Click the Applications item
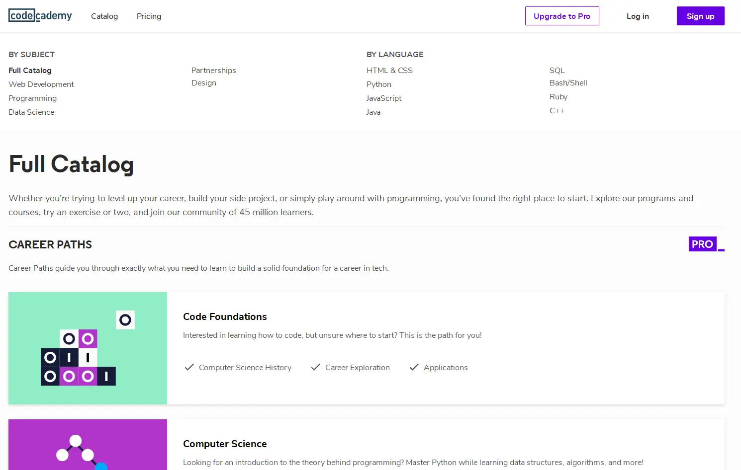 click(x=446, y=368)
